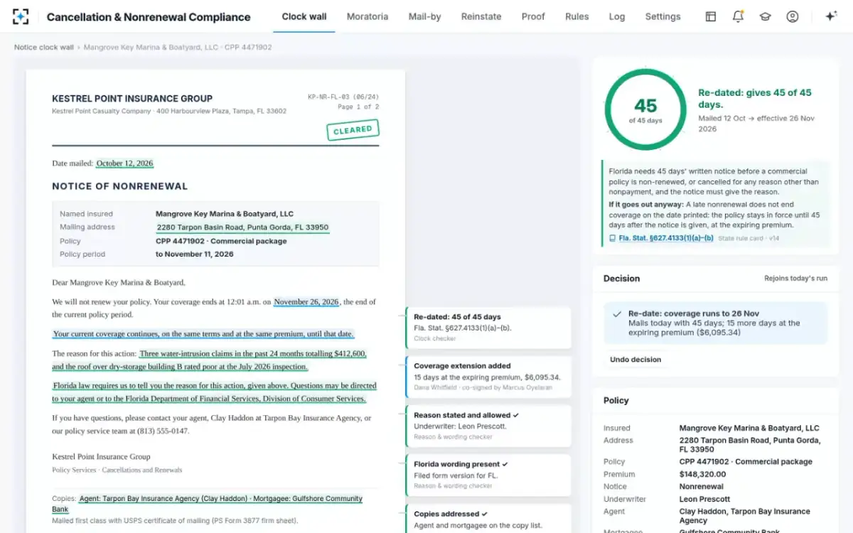Click the highlighted Copies agent and mortgagee line
Screen dimensions: 853x533
(x=207, y=504)
